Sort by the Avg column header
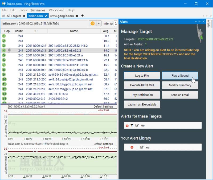The width and height of the screenshot is (213, 180). point(105,31)
